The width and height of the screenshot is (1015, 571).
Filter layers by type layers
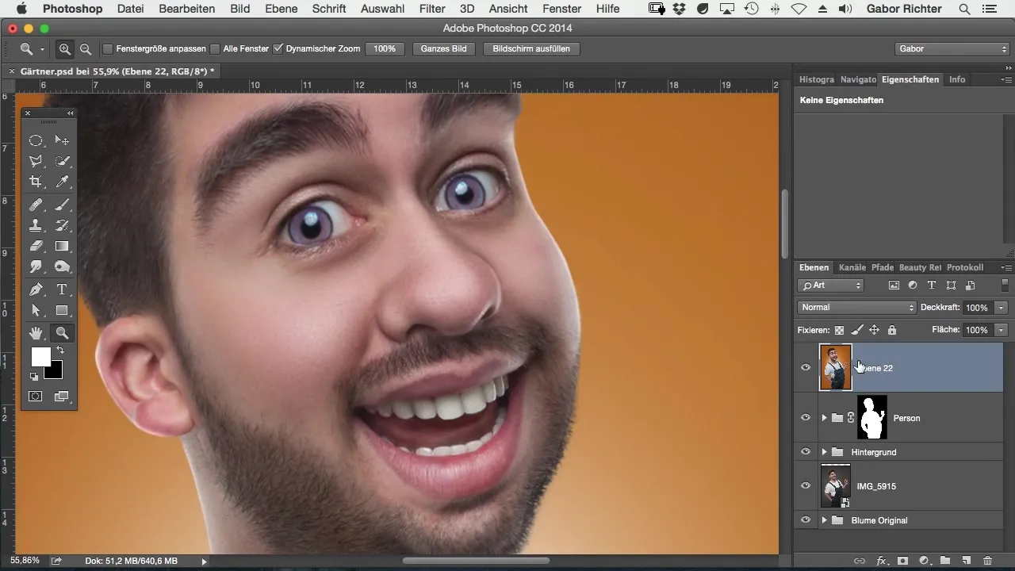point(932,285)
